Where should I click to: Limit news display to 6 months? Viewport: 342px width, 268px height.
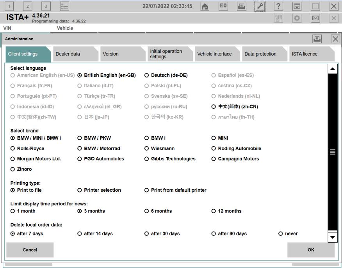pos(159,211)
